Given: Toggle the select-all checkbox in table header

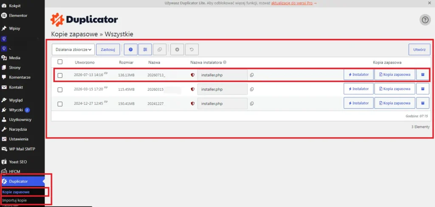Looking at the screenshot, I should (x=60, y=62).
